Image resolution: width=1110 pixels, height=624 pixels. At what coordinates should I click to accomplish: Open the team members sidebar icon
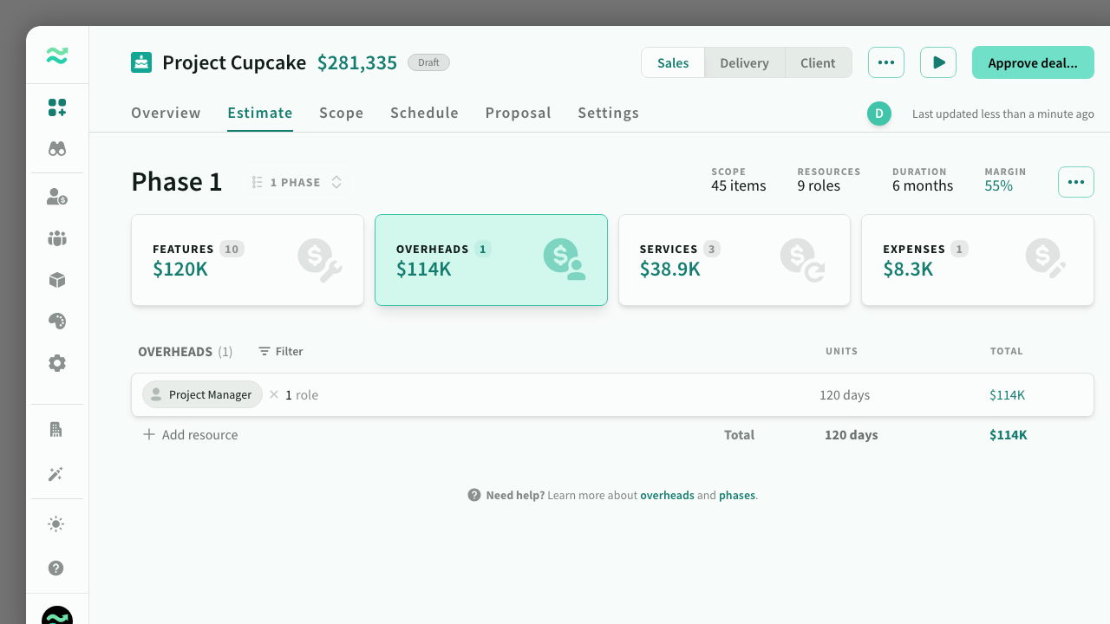(x=57, y=238)
